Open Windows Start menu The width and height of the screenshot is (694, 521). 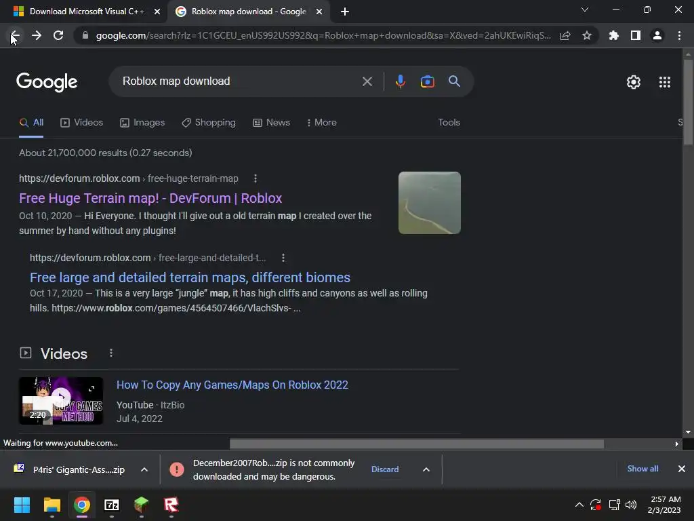tap(22, 505)
